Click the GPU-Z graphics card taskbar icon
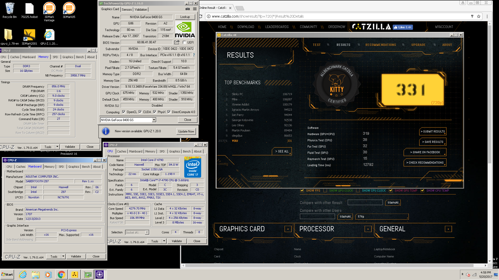The height and width of the screenshot is (280, 499). (88, 275)
